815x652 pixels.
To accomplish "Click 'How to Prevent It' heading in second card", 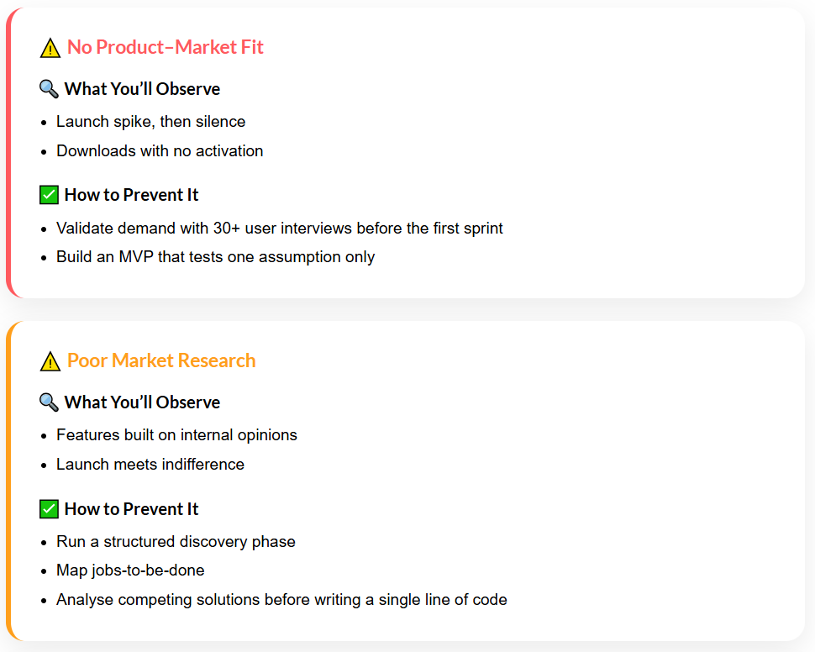I will click(132, 509).
